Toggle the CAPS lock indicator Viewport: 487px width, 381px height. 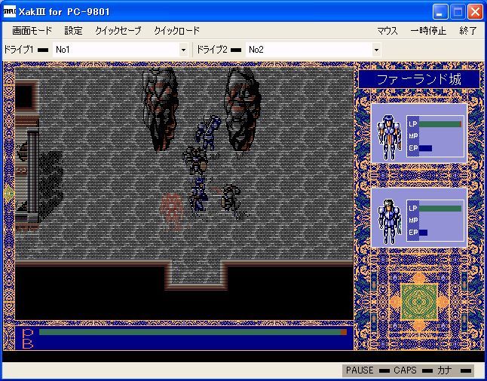(427, 370)
